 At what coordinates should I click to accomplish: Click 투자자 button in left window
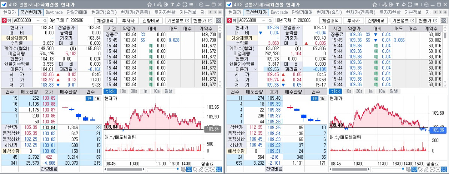point(128,21)
